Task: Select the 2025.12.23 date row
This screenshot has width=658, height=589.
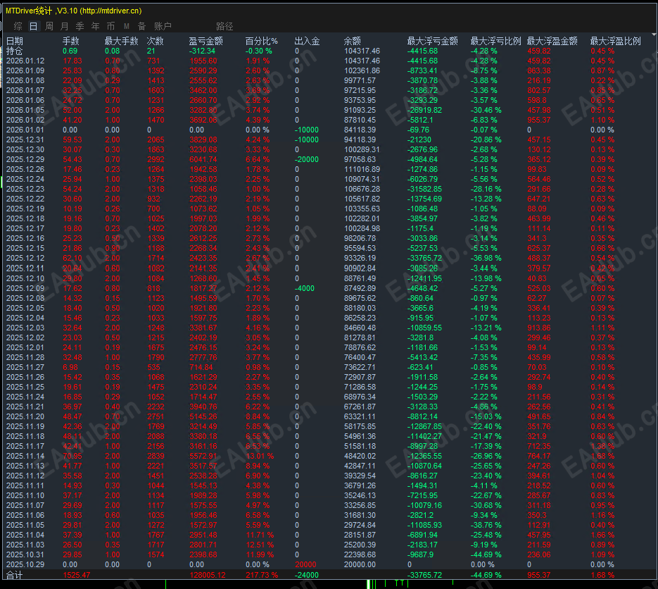Action: 25,189
